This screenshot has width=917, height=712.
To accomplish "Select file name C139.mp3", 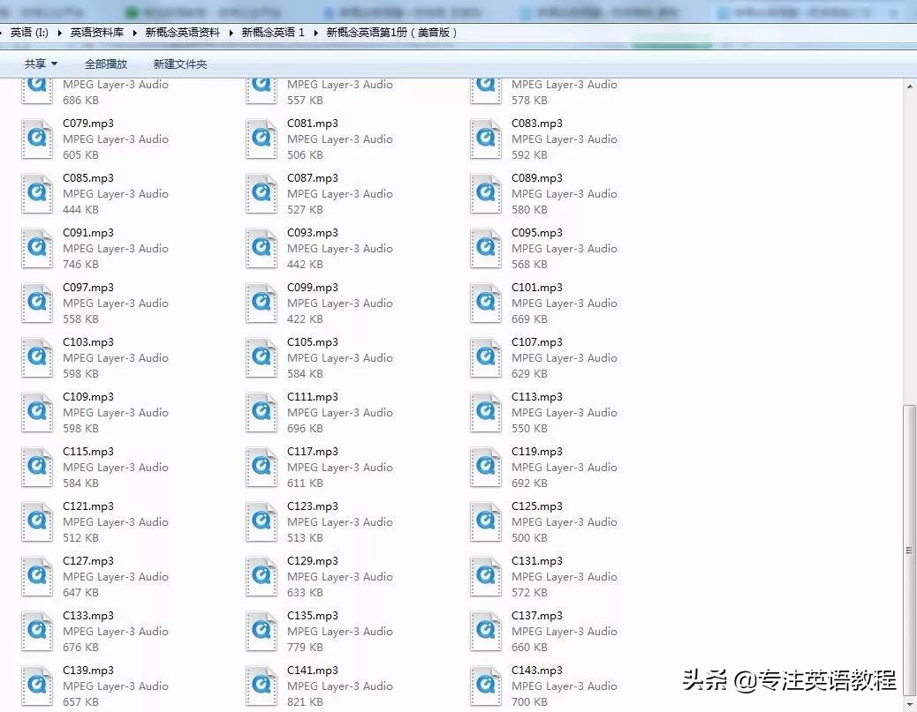I will tap(88, 670).
